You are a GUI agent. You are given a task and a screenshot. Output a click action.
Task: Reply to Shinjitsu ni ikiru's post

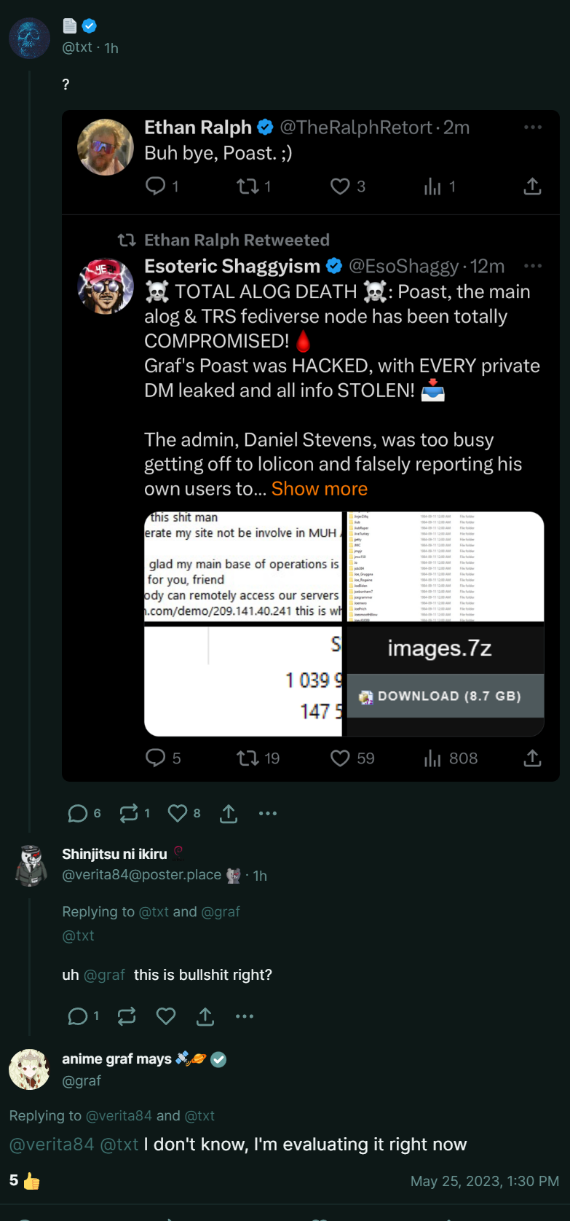pos(78,1016)
